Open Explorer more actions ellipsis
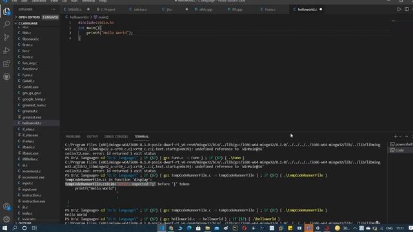This screenshot has width=413, height=232. pyautogui.click(x=54, y=9)
